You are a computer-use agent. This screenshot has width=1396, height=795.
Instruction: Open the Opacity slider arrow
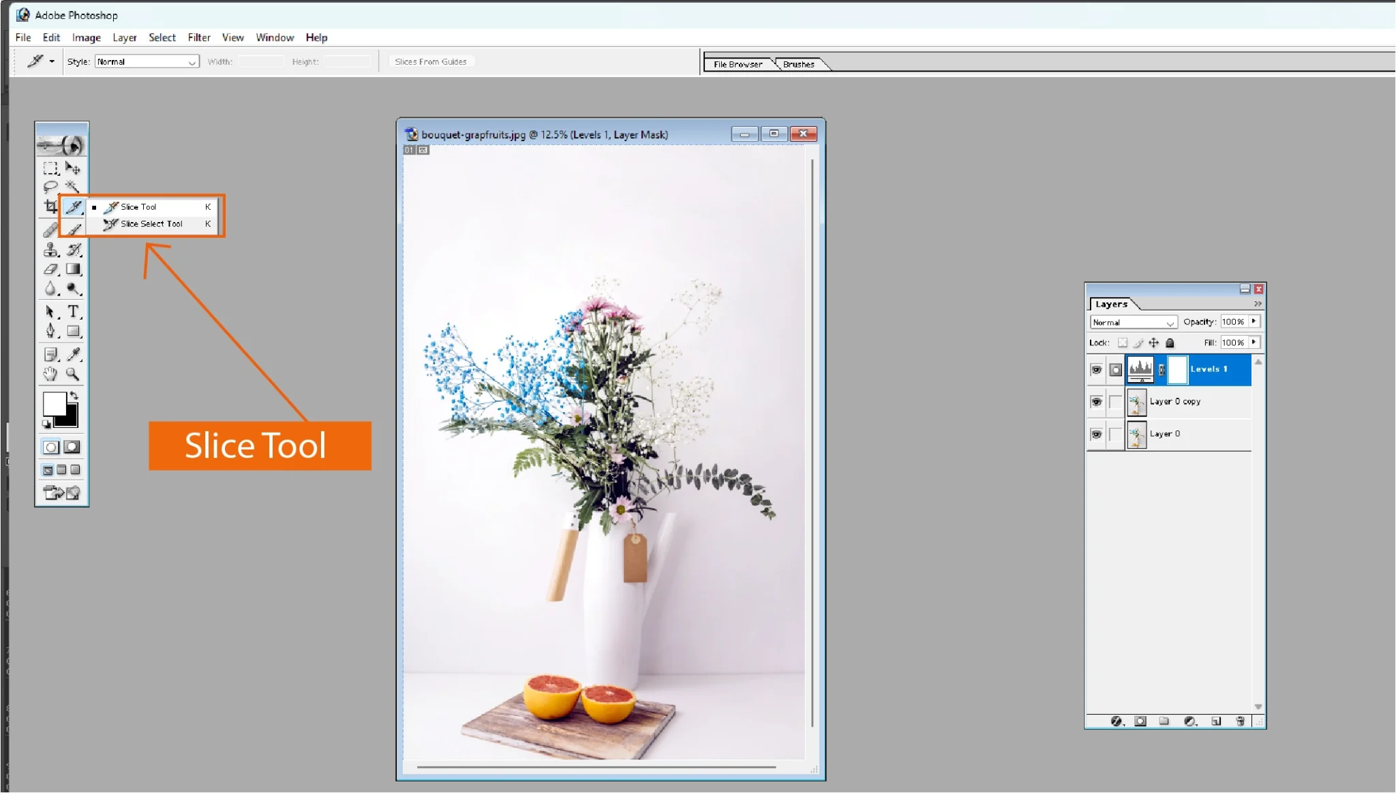click(1254, 322)
